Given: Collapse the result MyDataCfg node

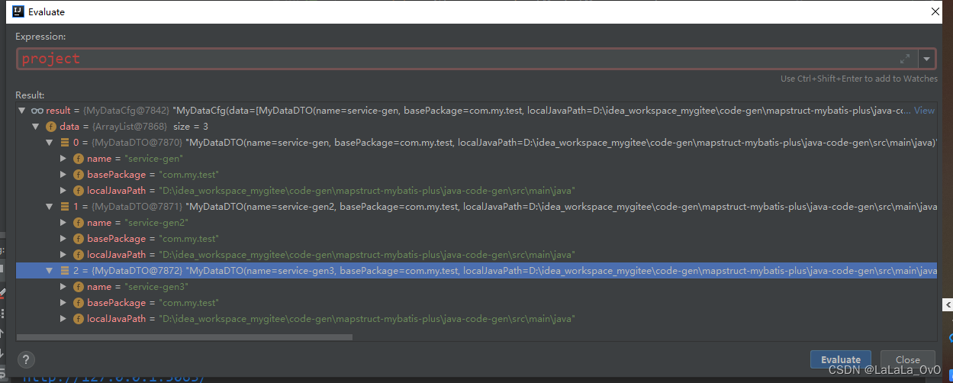Looking at the screenshot, I should (22, 111).
